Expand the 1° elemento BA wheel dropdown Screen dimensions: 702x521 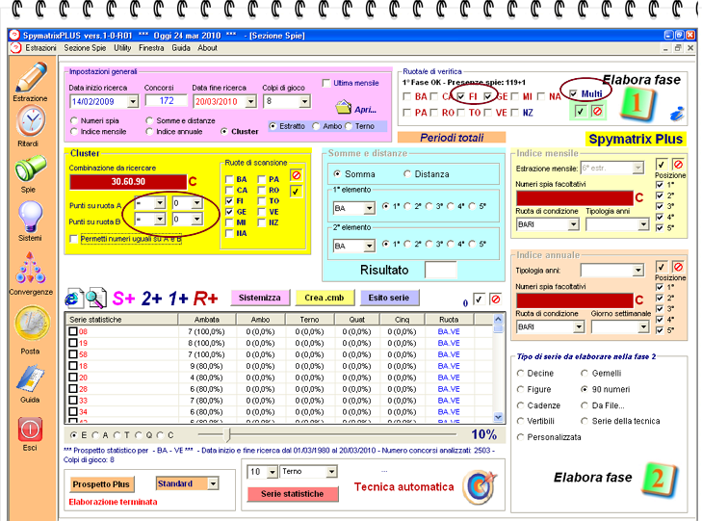[369, 208]
